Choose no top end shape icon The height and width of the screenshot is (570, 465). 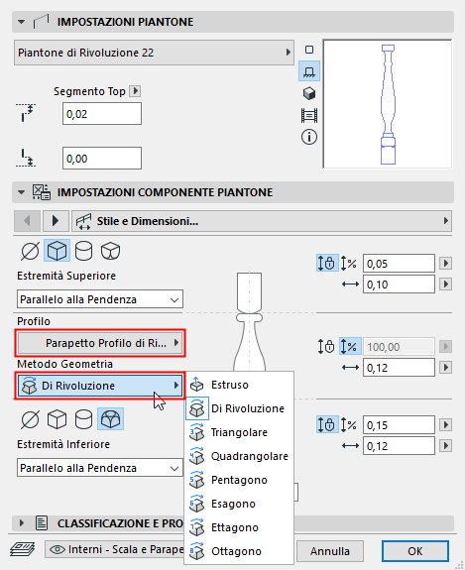point(30,251)
